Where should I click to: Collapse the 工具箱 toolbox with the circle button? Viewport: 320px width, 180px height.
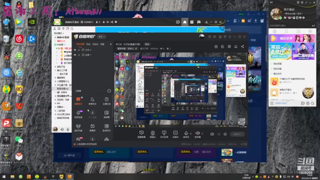[109, 91]
